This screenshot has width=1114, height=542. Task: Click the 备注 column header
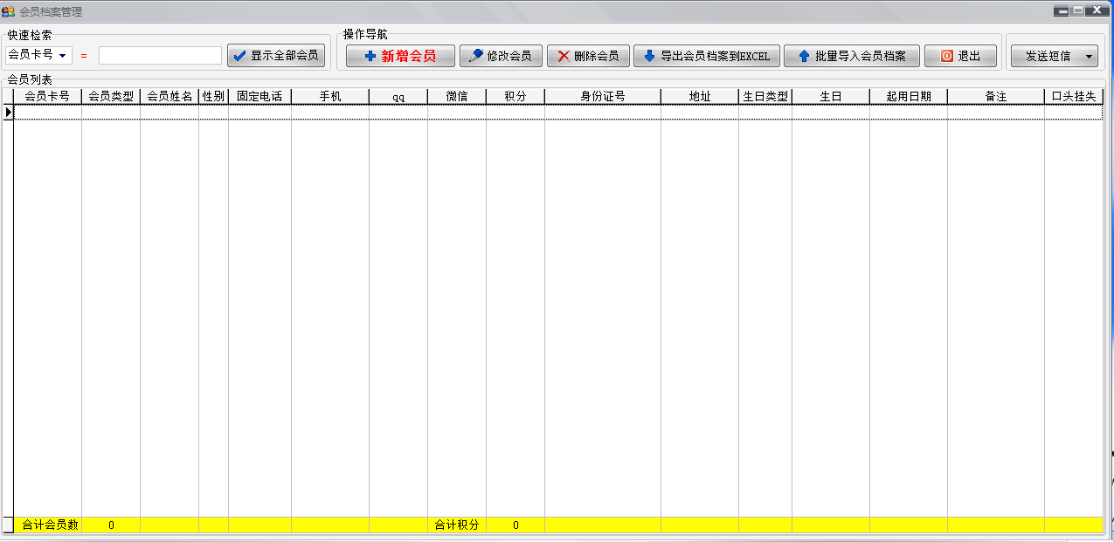(996, 96)
